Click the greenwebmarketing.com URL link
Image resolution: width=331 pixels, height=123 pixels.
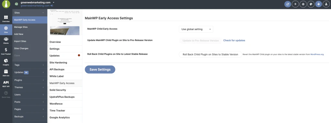[35, 6]
